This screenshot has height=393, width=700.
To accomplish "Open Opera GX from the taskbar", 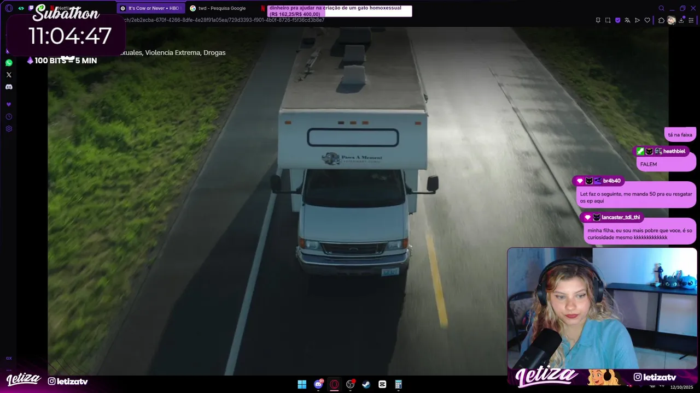I will (x=334, y=384).
